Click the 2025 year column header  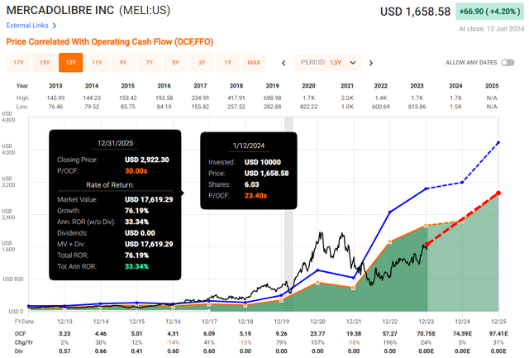click(492, 86)
